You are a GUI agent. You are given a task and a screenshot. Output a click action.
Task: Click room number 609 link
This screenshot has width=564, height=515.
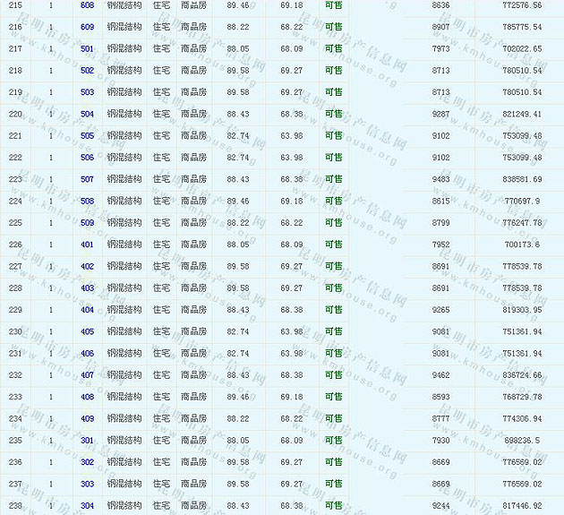(x=87, y=27)
